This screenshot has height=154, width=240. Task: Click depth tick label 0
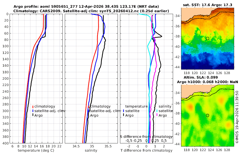coord(7,14)
